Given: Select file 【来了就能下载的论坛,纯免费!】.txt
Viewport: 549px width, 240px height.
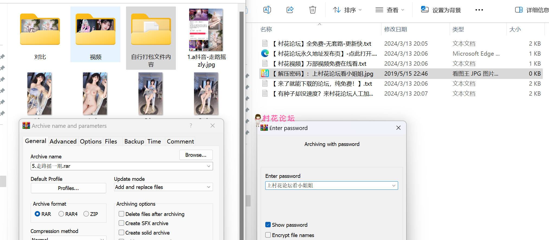Looking at the screenshot, I should pyautogui.click(x=401, y=84).
